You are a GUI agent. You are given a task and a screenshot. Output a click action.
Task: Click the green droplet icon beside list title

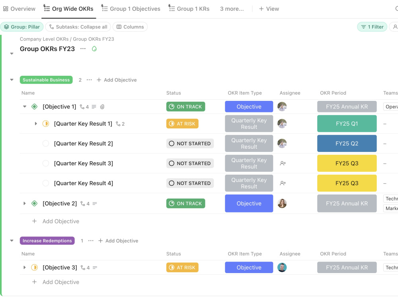pyautogui.click(x=94, y=49)
